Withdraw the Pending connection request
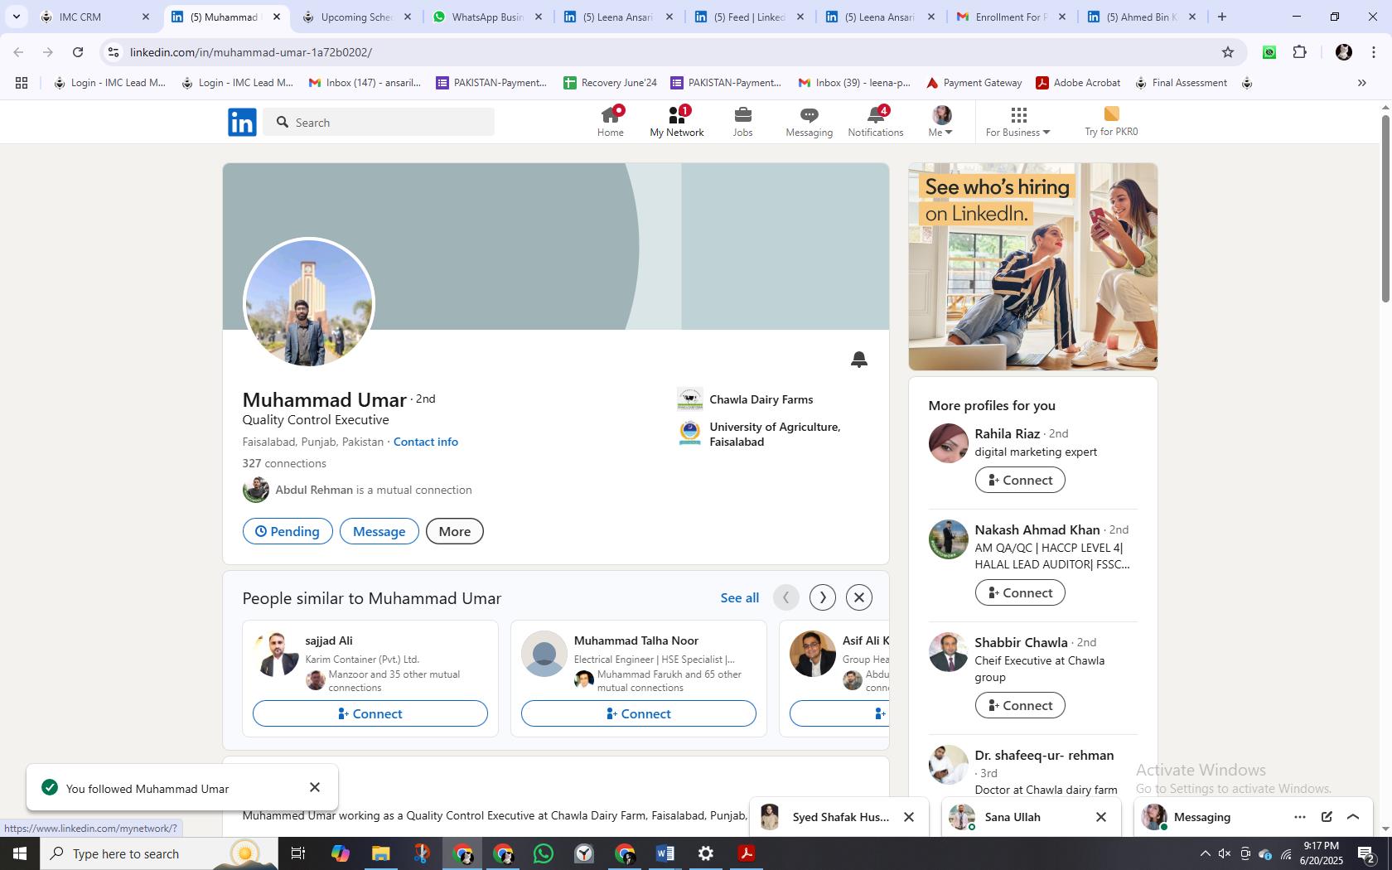This screenshot has height=870, width=1392. click(288, 531)
